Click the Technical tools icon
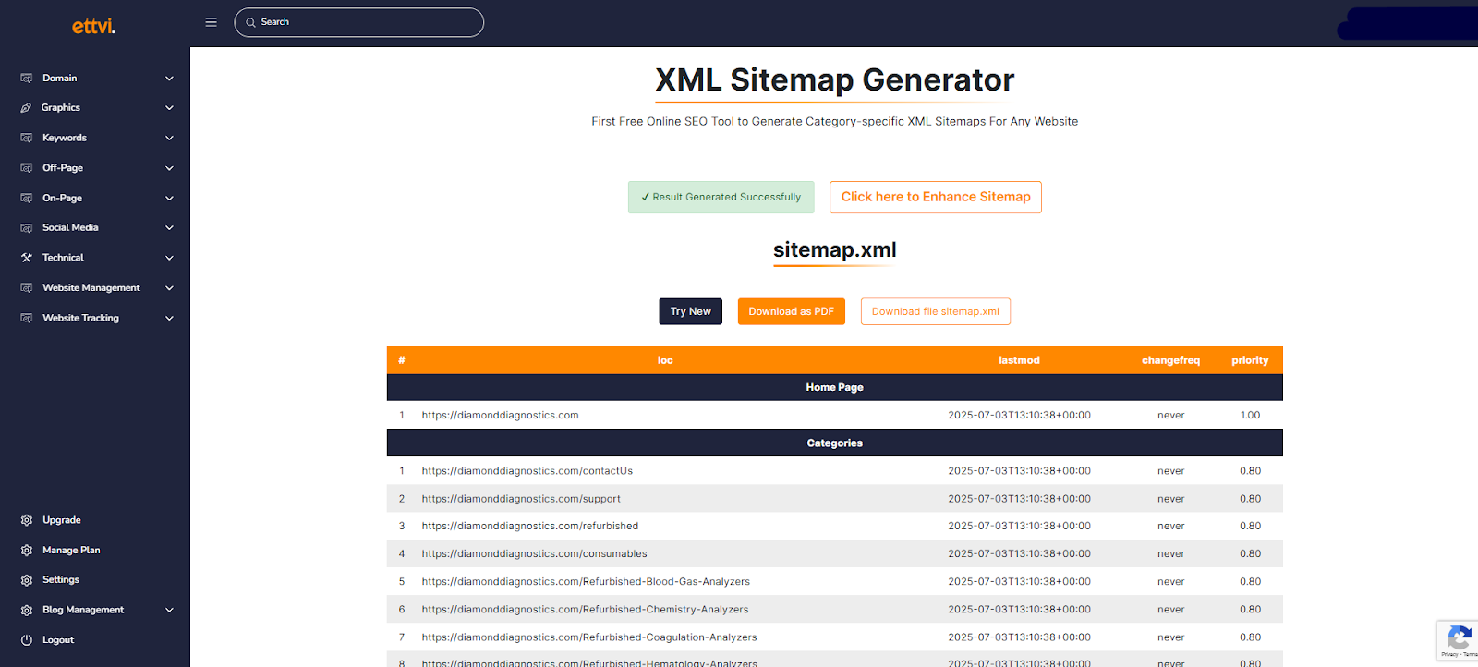 27,258
